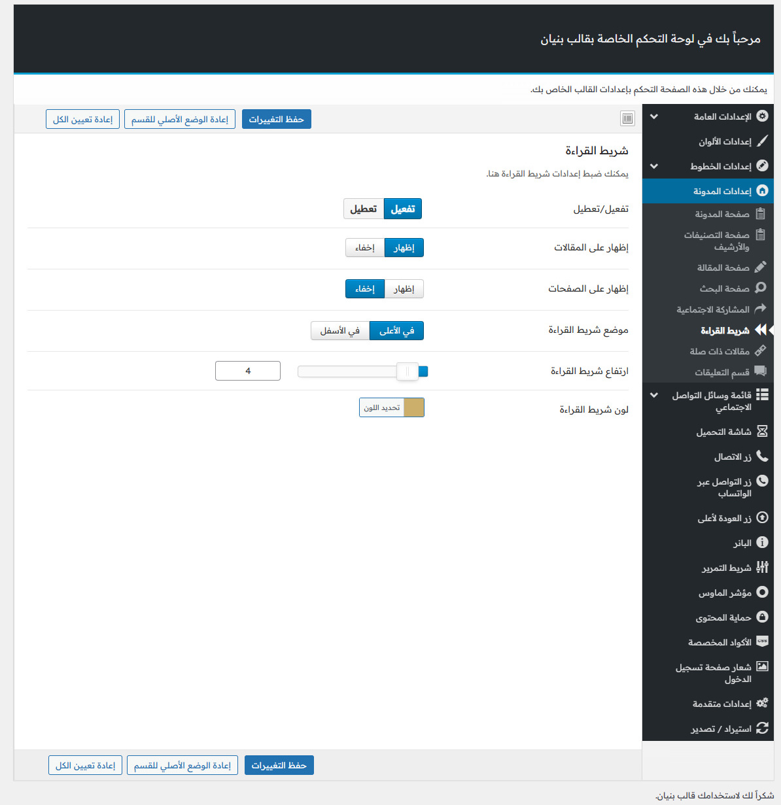Click the gears icon for إعدادات متقدمة

[762, 704]
